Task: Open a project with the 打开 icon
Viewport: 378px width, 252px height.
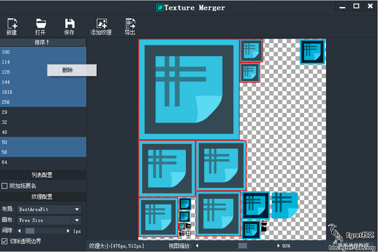Action: tap(40, 26)
